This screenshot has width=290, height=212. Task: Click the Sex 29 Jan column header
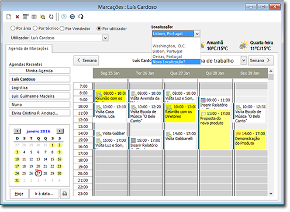coord(250,73)
